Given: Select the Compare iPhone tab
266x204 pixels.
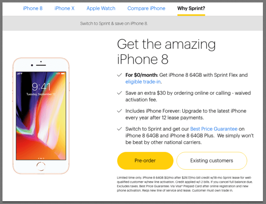Looking at the screenshot, I should [x=146, y=8].
